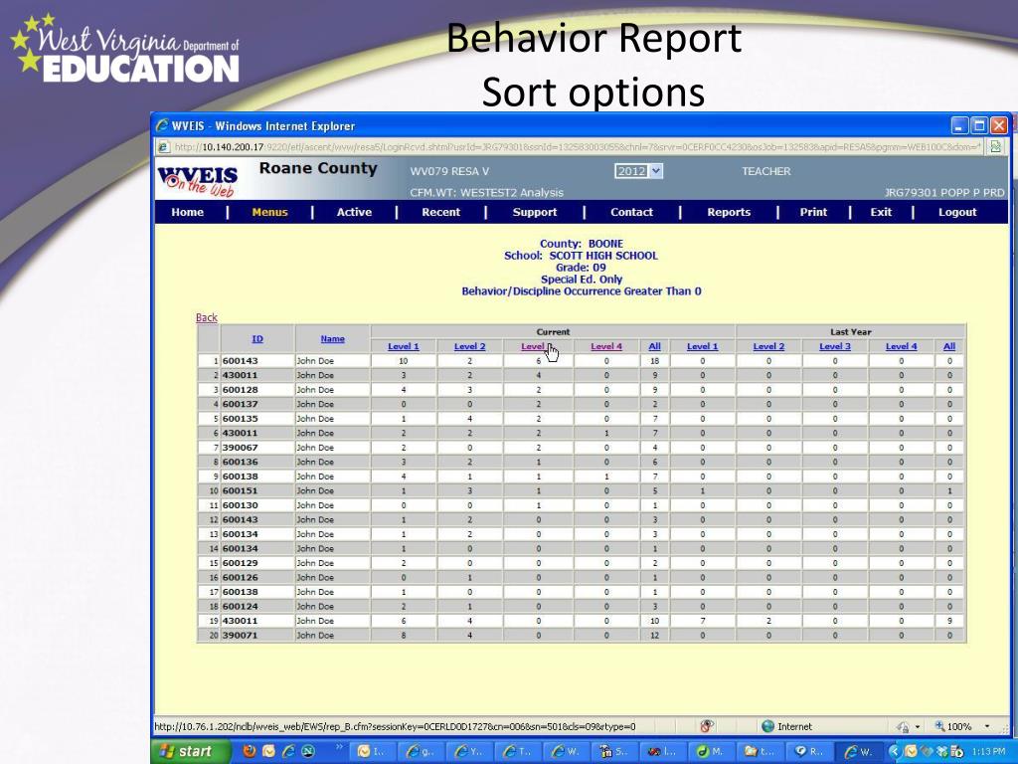
Task: Switch to the ladybug taskbar item
Action: (x=662, y=752)
